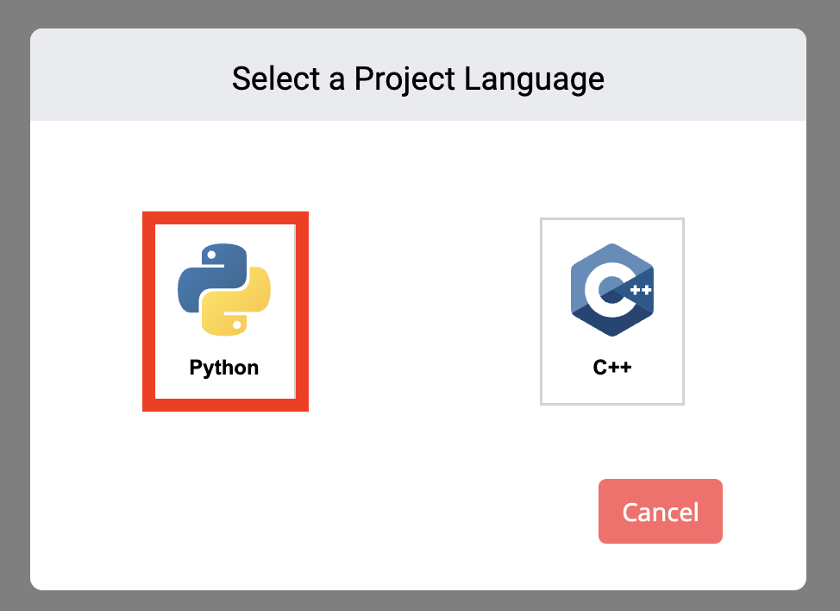Toggle selection off the highlighted Python option
Image resolution: width=840 pixels, height=611 pixels.
point(223,311)
